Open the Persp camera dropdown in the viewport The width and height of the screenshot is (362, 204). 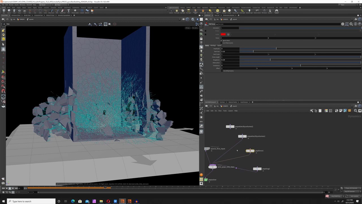click(x=188, y=28)
